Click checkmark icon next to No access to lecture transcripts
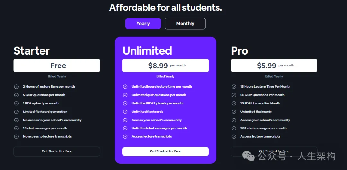The width and height of the screenshot is (347, 170). tap(16, 136)
